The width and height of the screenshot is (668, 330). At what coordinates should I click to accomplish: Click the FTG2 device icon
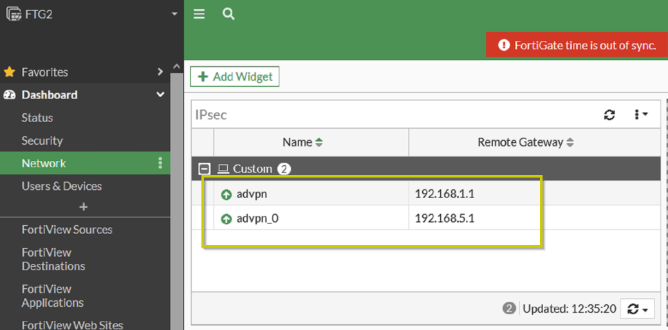click(x=14, y=14)
